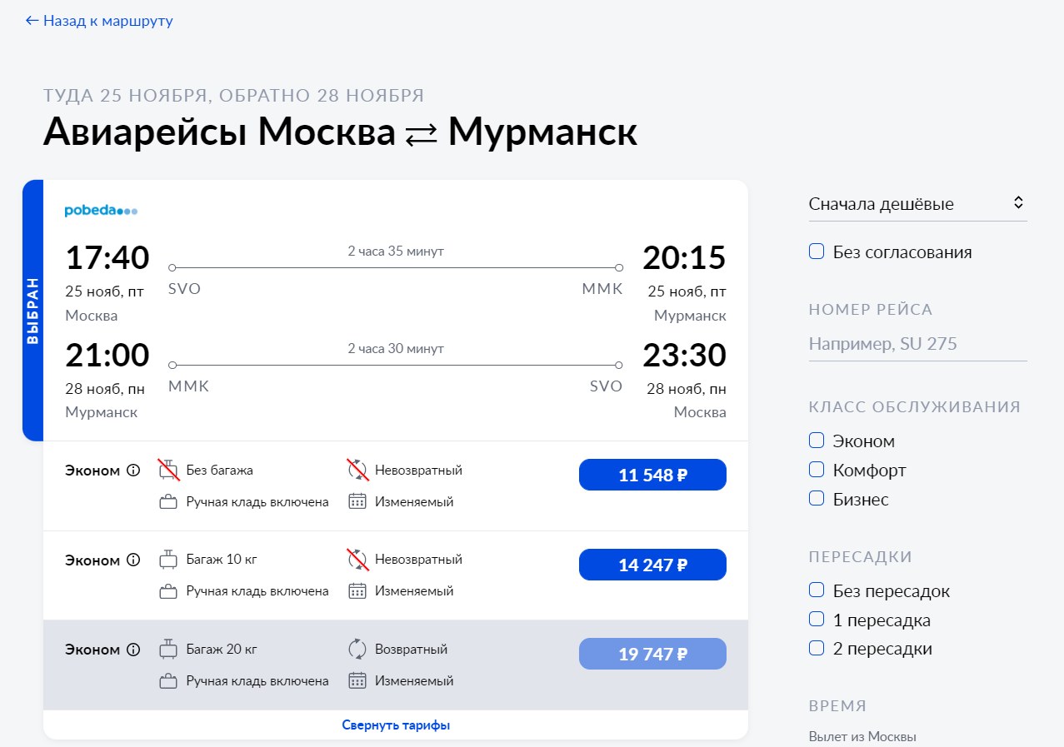Click hand luggage icon in 14 247 ₽ fare row
This screenshot has height=747, width=1064.
point(169,591)
